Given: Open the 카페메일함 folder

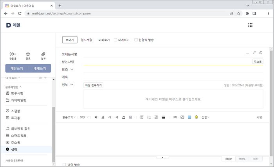Looking at the screenshot, I should pyautogui.click(x=16, y=100).
